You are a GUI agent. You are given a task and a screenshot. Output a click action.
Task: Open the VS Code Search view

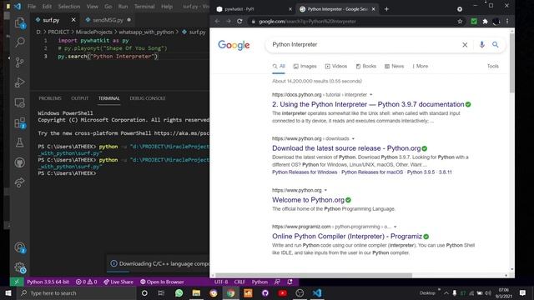click(x=20, y=42)
